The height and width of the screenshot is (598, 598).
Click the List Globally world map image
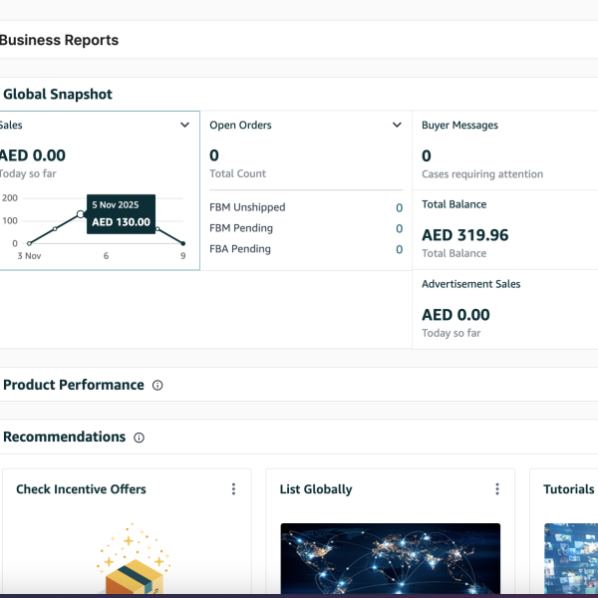click(x=390, y=560)
